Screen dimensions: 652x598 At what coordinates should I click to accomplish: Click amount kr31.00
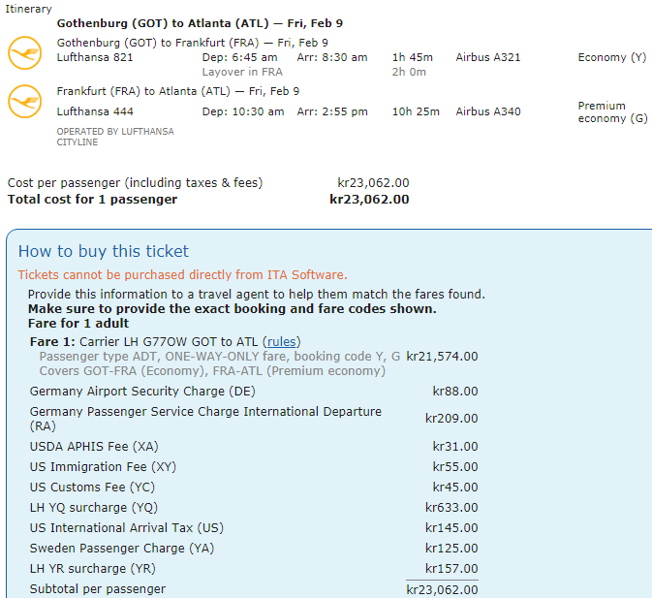[455, 447]
